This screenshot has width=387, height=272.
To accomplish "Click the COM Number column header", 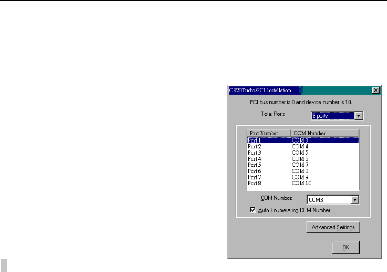I will tap(325, 133).
